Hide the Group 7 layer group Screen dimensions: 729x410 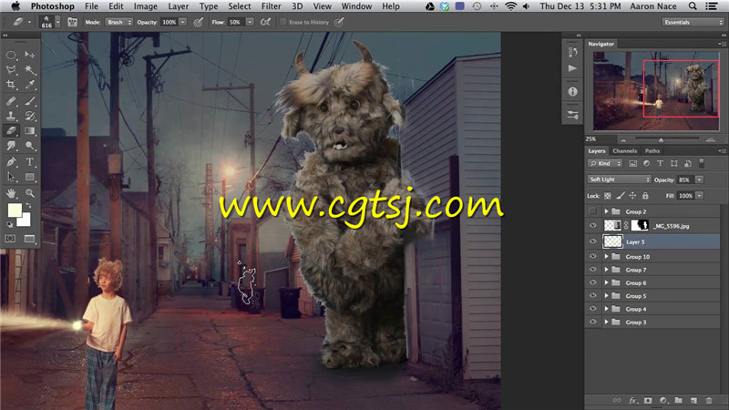(x=593, y=270)
